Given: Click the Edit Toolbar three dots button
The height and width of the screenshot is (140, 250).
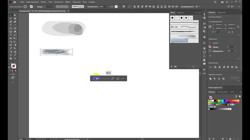Looking at the screenshot, I should click(x=13, y=82).
